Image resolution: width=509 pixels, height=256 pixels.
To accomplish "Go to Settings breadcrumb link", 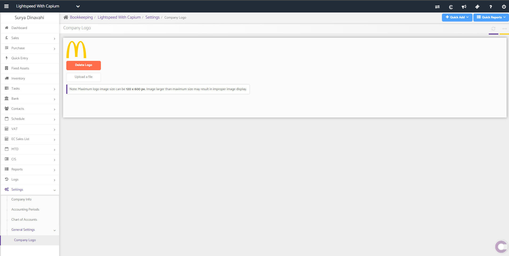I will click(x=153, y=17).
